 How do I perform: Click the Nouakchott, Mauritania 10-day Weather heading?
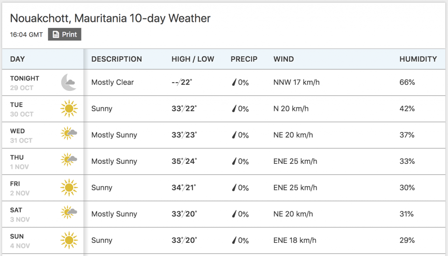[110, 18]
